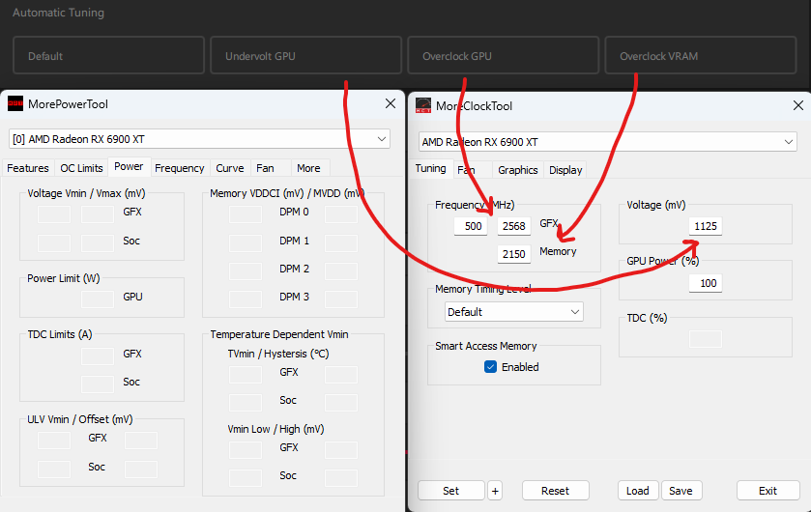Click GFX minimum frequency field showing 500
Image resolution: width=811 pixels, height=512 pixels.
tap(471, 226)
